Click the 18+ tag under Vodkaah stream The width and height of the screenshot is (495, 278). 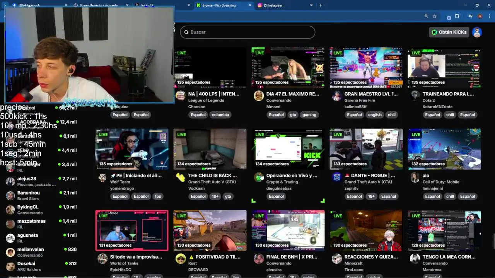coord(215,196)
